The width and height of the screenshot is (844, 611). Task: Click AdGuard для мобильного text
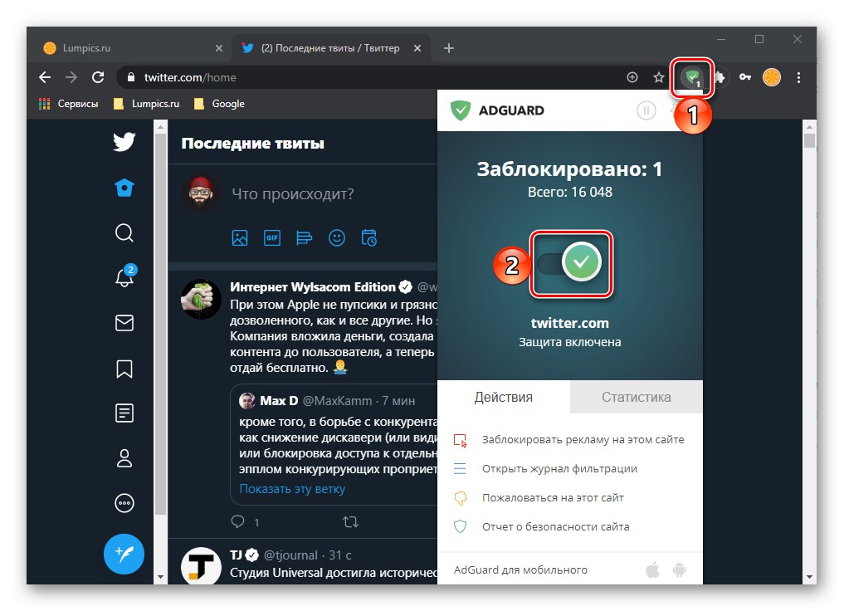pos(520,569)
